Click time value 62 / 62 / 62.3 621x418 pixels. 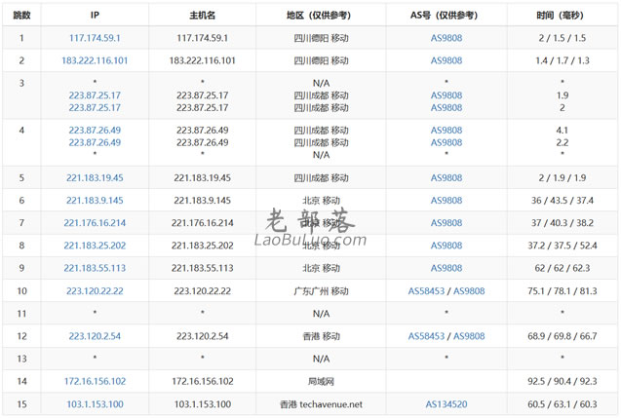coord(562,268)
